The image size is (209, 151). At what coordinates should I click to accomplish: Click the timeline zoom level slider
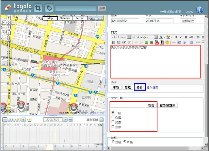tap(14, 120)
